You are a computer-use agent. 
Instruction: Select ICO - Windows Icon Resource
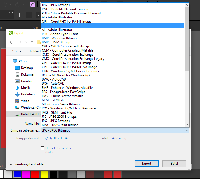[113, 108]
